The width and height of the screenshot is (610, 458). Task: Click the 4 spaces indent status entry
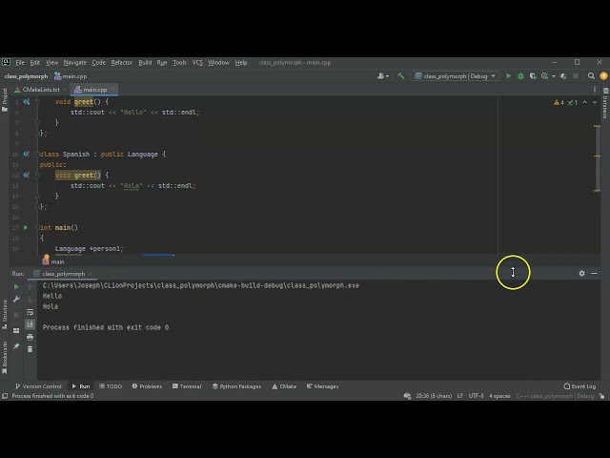pyautogui.click(x=499, y=396)
